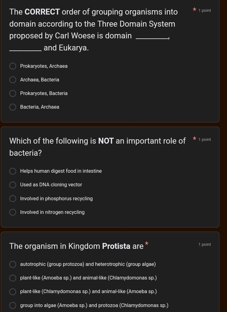Choose "Involved in nitrogen recycling"
Viewport: 227px width, 312px height.
13,212
